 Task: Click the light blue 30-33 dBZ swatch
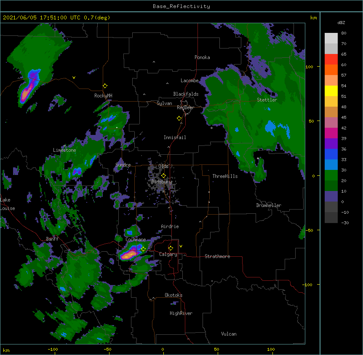pos(331,165)
